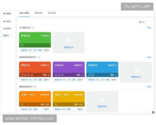The height and width of the screenshot is (125, 156).
Task: Switch to the 退卡记录 tab
Action: pos(52,13)
